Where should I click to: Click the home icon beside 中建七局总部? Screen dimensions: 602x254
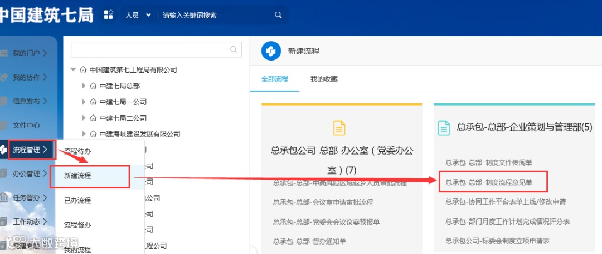(x=93, y=86)
